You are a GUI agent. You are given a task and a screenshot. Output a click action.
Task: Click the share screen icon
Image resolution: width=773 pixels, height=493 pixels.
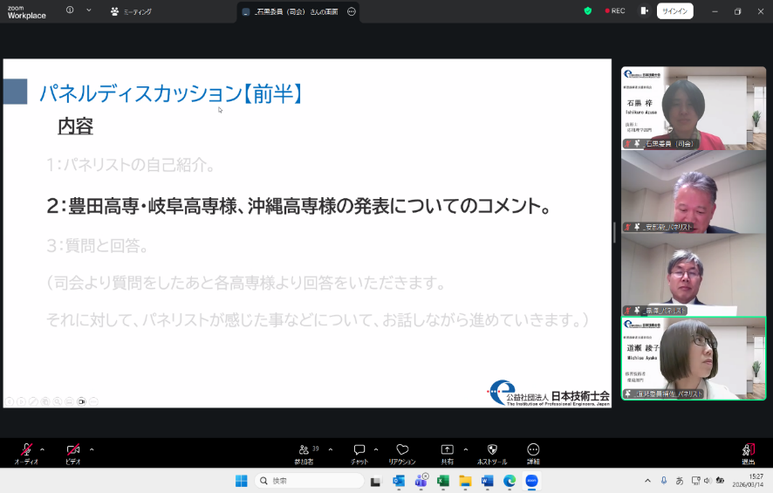click(x=447, y=452)
